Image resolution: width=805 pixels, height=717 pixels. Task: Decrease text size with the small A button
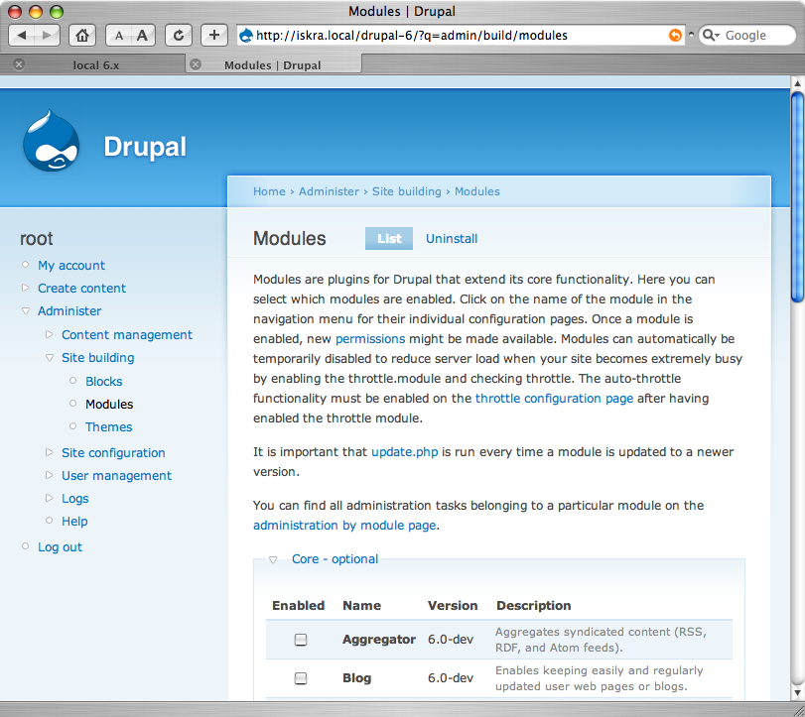point(118,36)
